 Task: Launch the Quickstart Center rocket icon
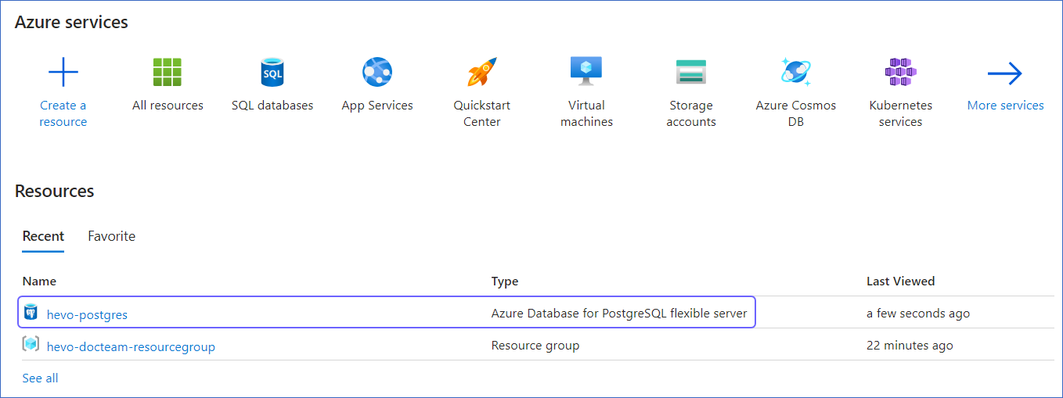coord(482,73)
